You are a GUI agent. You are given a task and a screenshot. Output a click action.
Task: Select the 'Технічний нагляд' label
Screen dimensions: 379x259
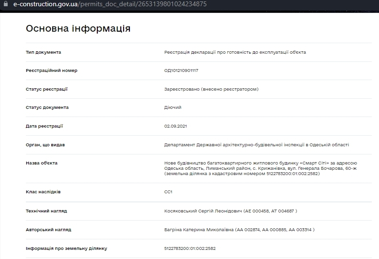pos(46,211)
